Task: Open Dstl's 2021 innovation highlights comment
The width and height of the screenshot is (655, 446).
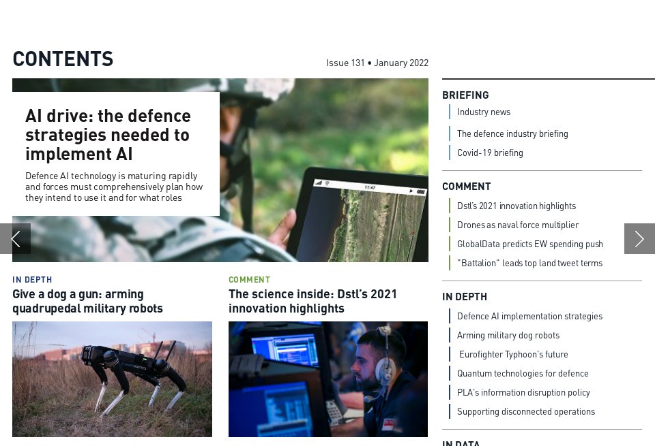Action: coord(516,206)
